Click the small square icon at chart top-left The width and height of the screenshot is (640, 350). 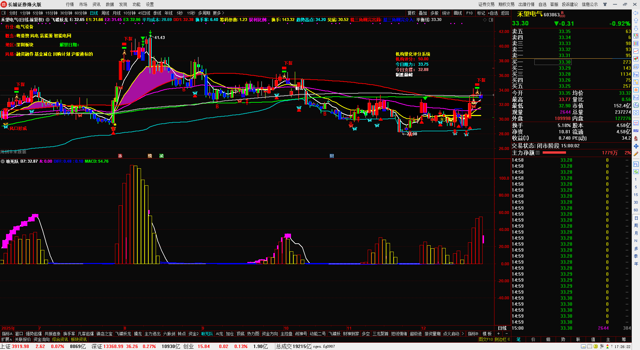tap(4, 13)
